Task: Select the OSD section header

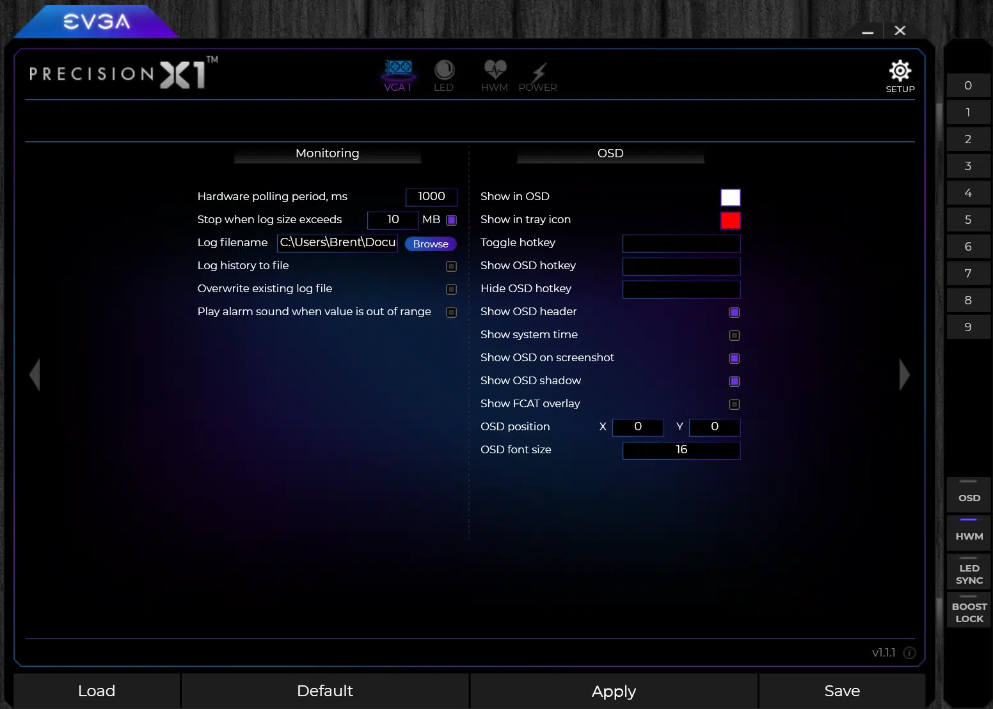Action: 610,153
